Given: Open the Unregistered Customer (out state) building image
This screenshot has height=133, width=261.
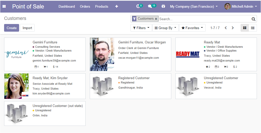Looking at the screenshot, I should 17,114.
